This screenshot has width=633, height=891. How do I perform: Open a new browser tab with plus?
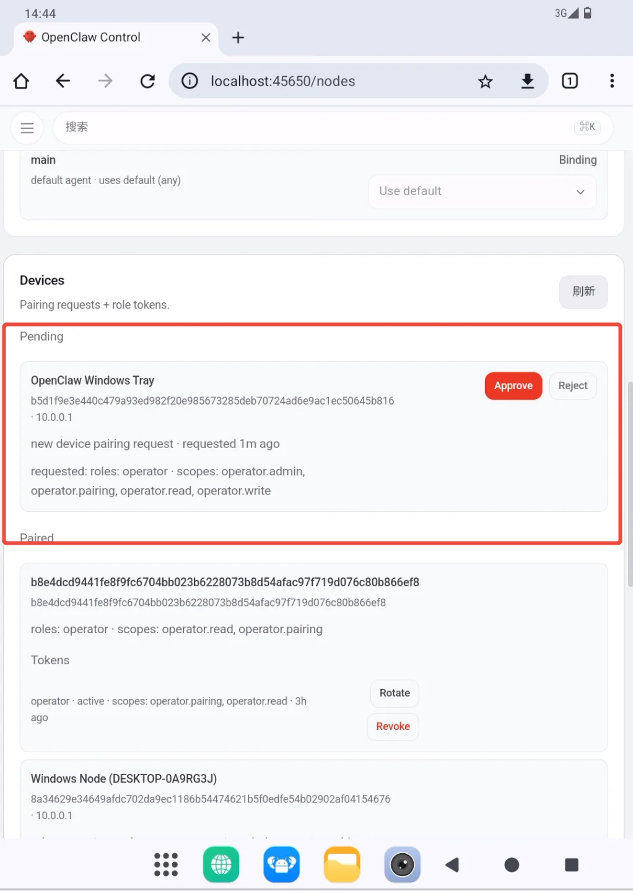click(238, 38)
